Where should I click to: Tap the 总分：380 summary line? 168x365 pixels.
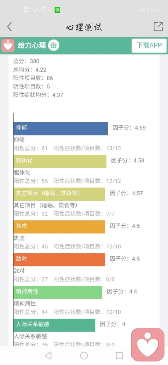point(26,61)
